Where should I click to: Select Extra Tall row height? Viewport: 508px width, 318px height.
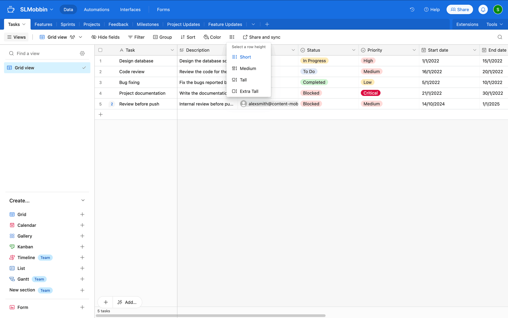pyautogui.click(x=248, y=91)
